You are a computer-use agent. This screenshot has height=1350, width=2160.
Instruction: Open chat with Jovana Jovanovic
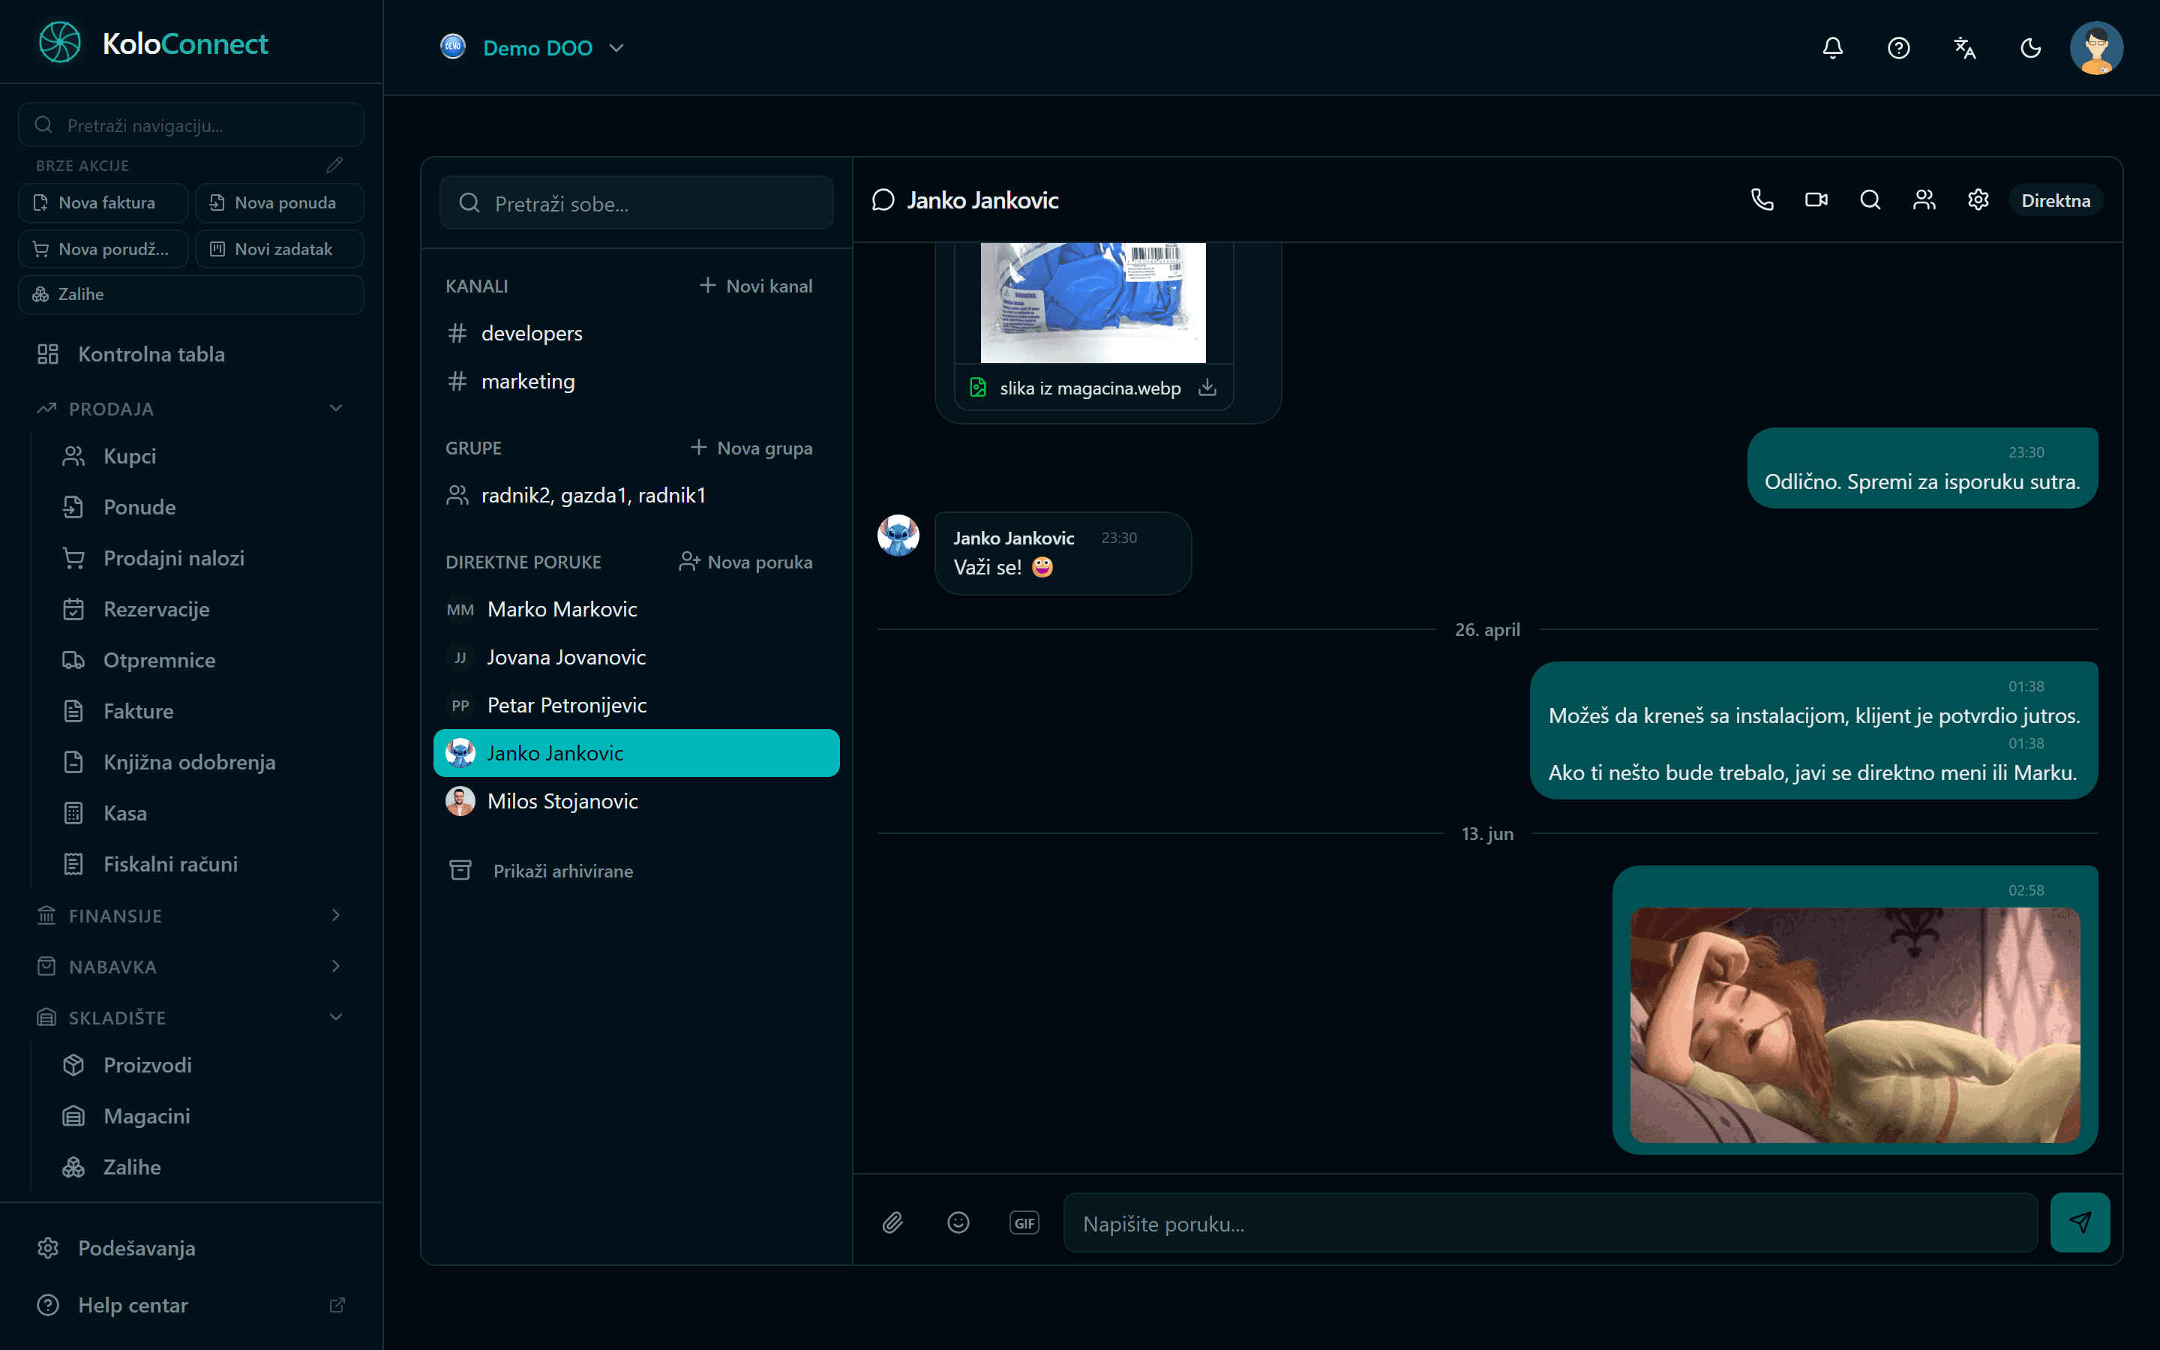[x=637, y=657]
